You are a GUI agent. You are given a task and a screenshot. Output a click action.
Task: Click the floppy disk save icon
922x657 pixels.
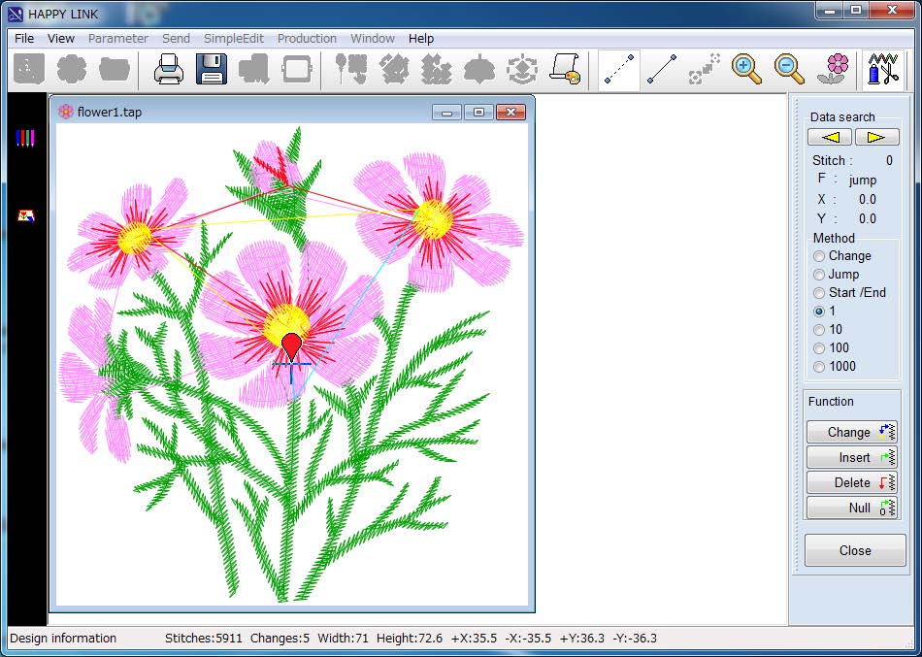(212, 70)
